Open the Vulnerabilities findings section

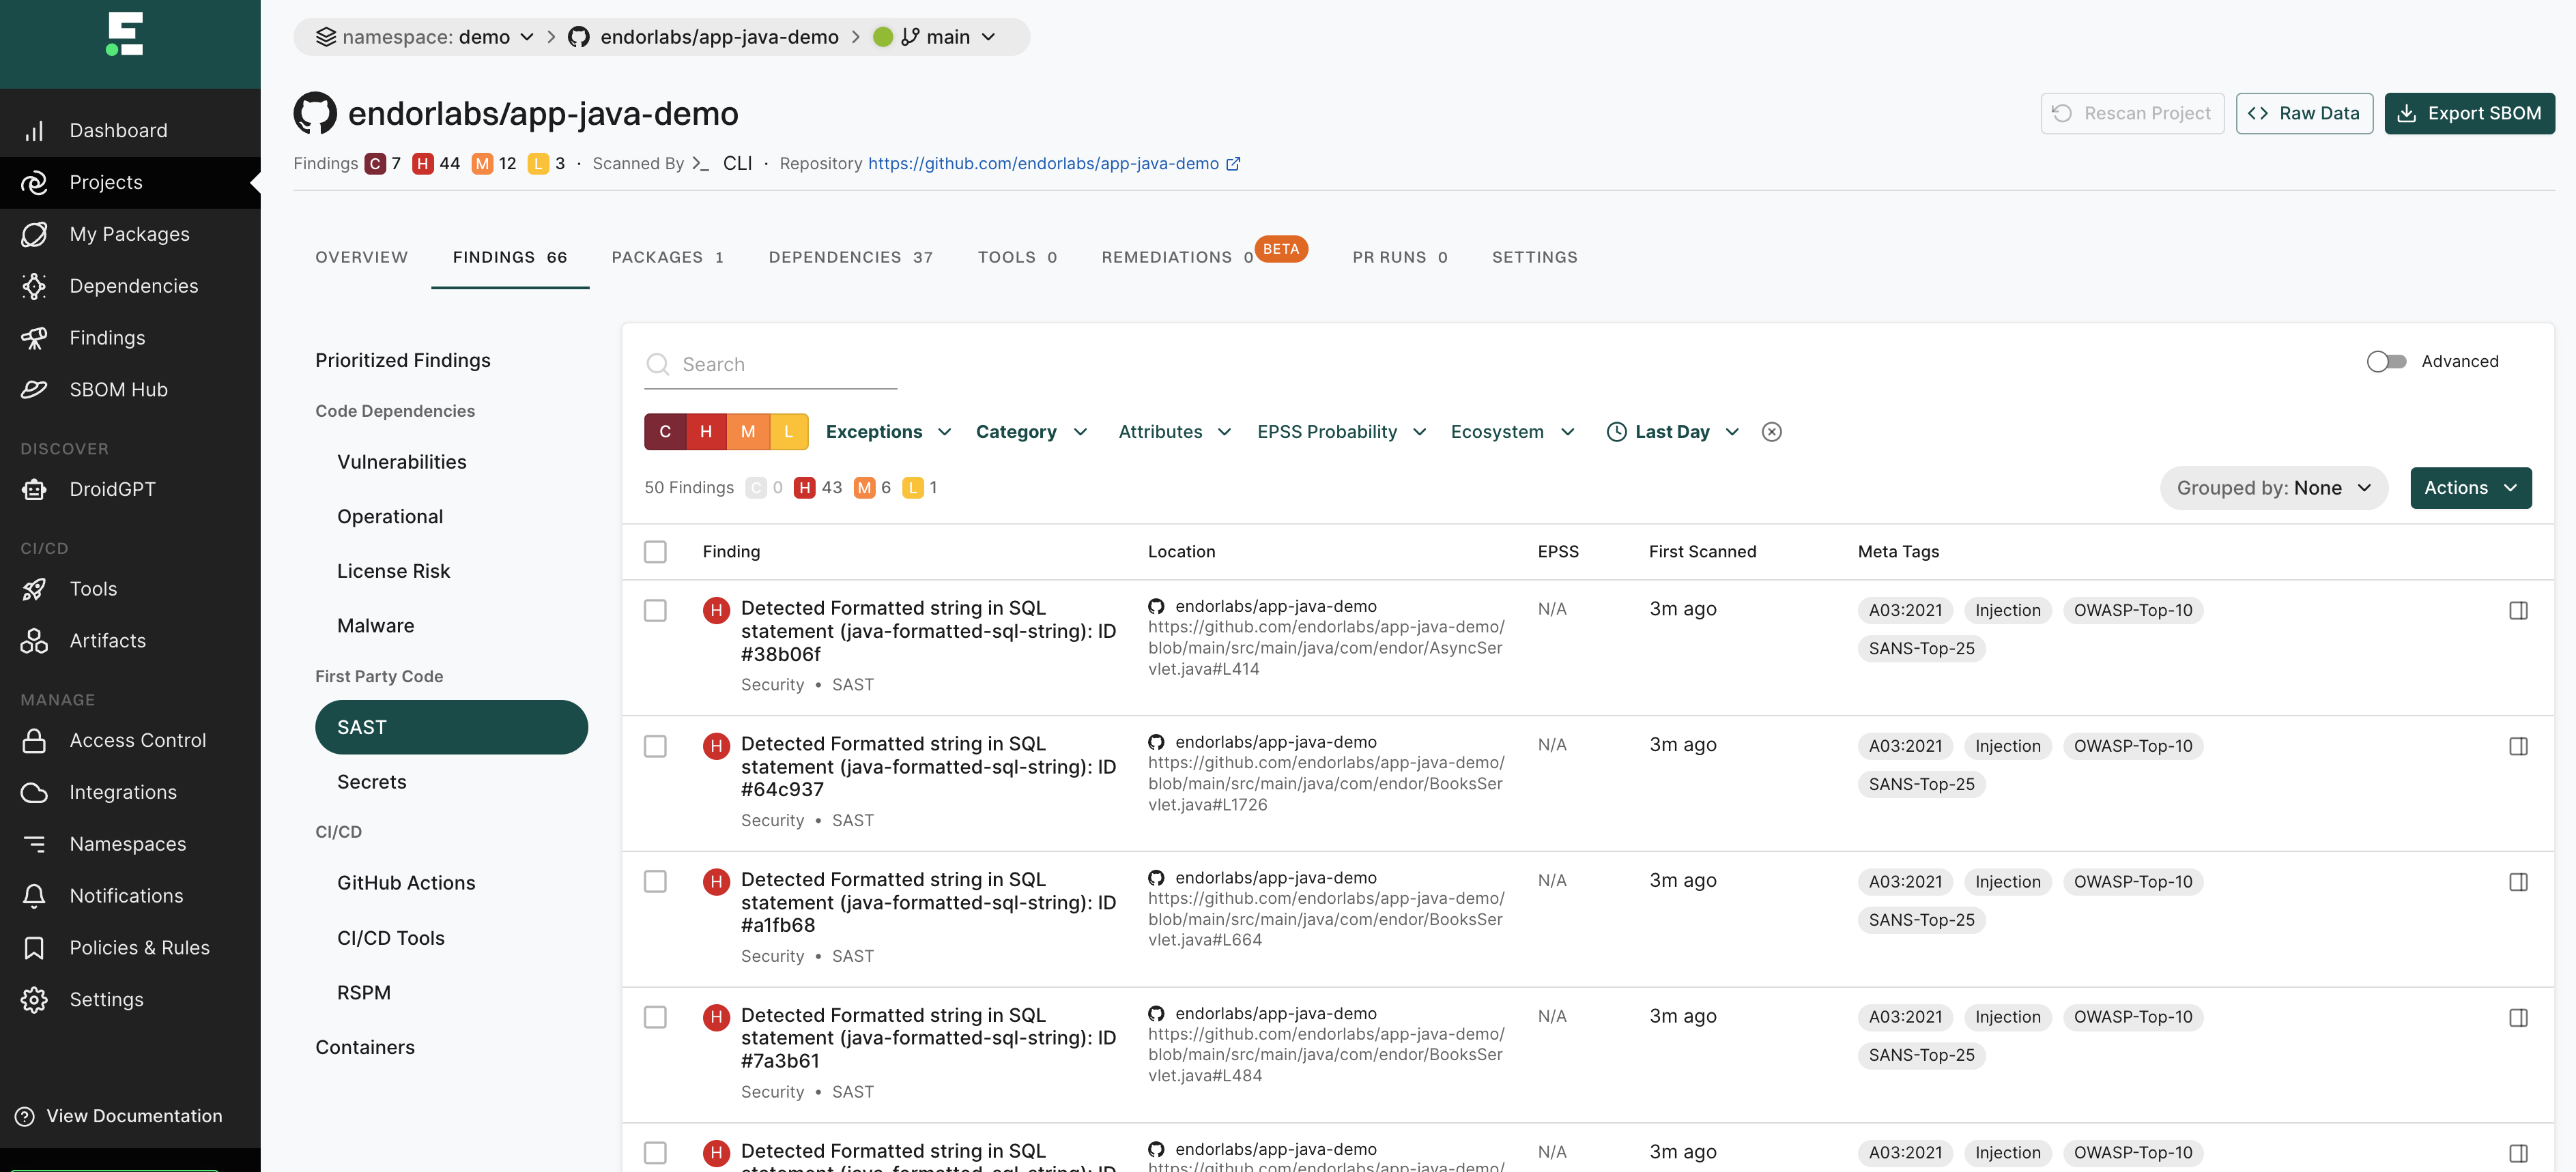click(401, 462)
